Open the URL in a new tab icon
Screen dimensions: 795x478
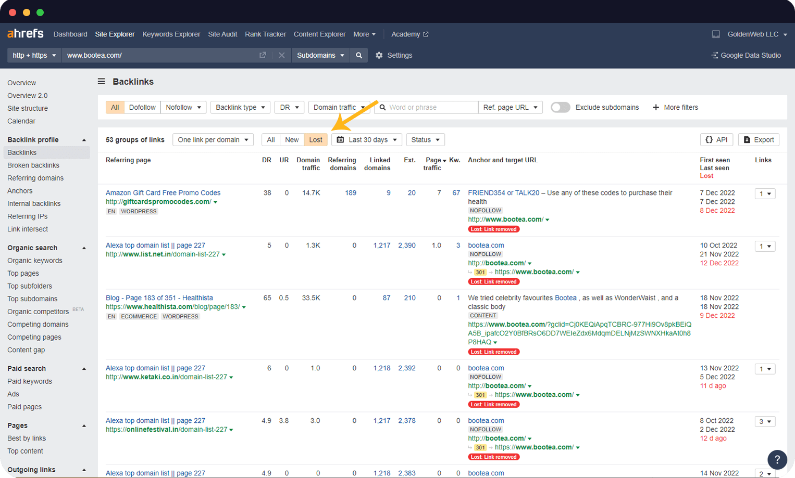(263, 55)
